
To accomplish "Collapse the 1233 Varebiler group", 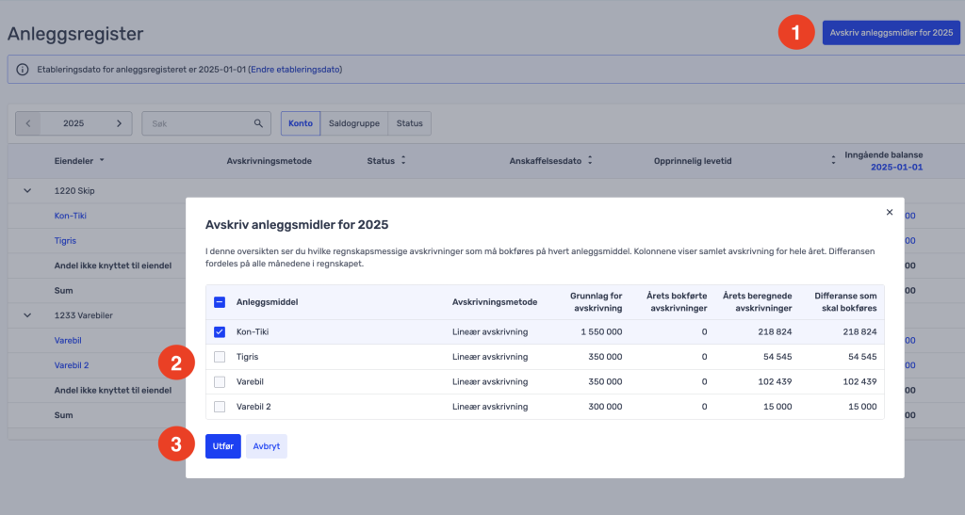I will 27,315.
